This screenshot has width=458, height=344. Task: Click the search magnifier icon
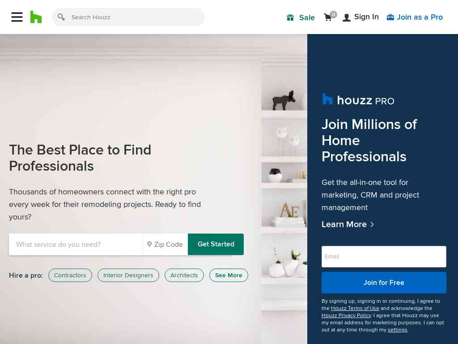(61, 17)
